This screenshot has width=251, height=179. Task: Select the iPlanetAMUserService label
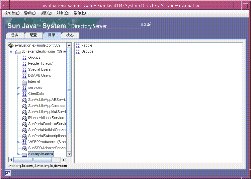[46, 118]
